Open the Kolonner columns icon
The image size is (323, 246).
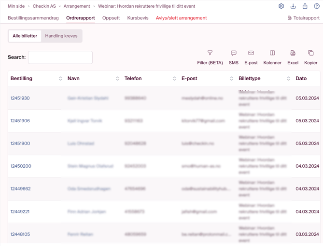[x=272, y=53]
